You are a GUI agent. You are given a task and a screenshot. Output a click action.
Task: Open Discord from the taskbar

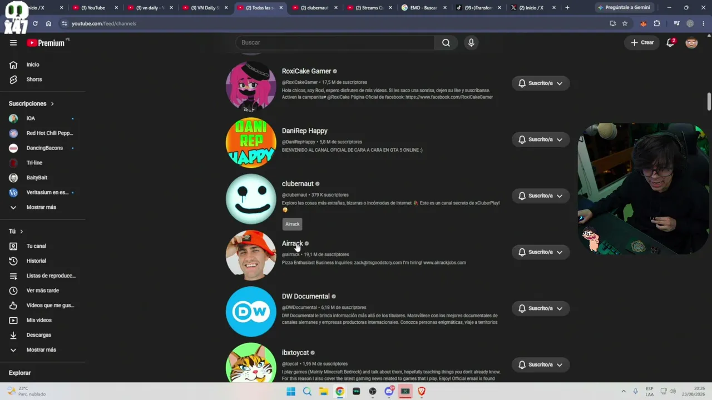(389, 391)
